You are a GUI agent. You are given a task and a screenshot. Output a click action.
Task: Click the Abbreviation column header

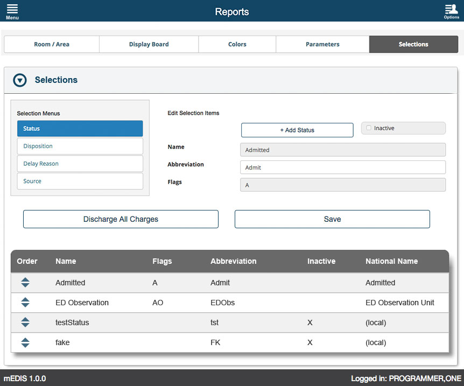[x=234, y=261]
